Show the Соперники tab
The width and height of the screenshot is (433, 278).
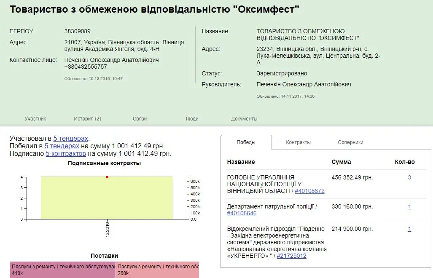tap(350, 142)
